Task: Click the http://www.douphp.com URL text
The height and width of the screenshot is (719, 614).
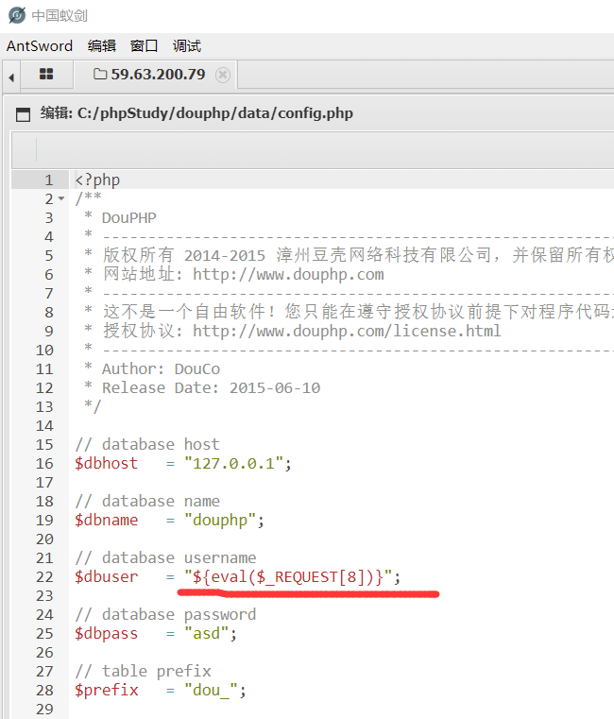Action: tap(288, 274)
